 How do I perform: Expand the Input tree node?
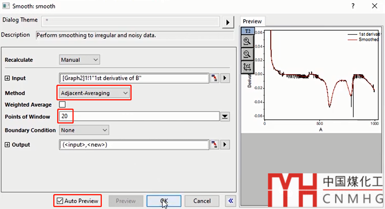pyautogui.click(x=7, y=78)
